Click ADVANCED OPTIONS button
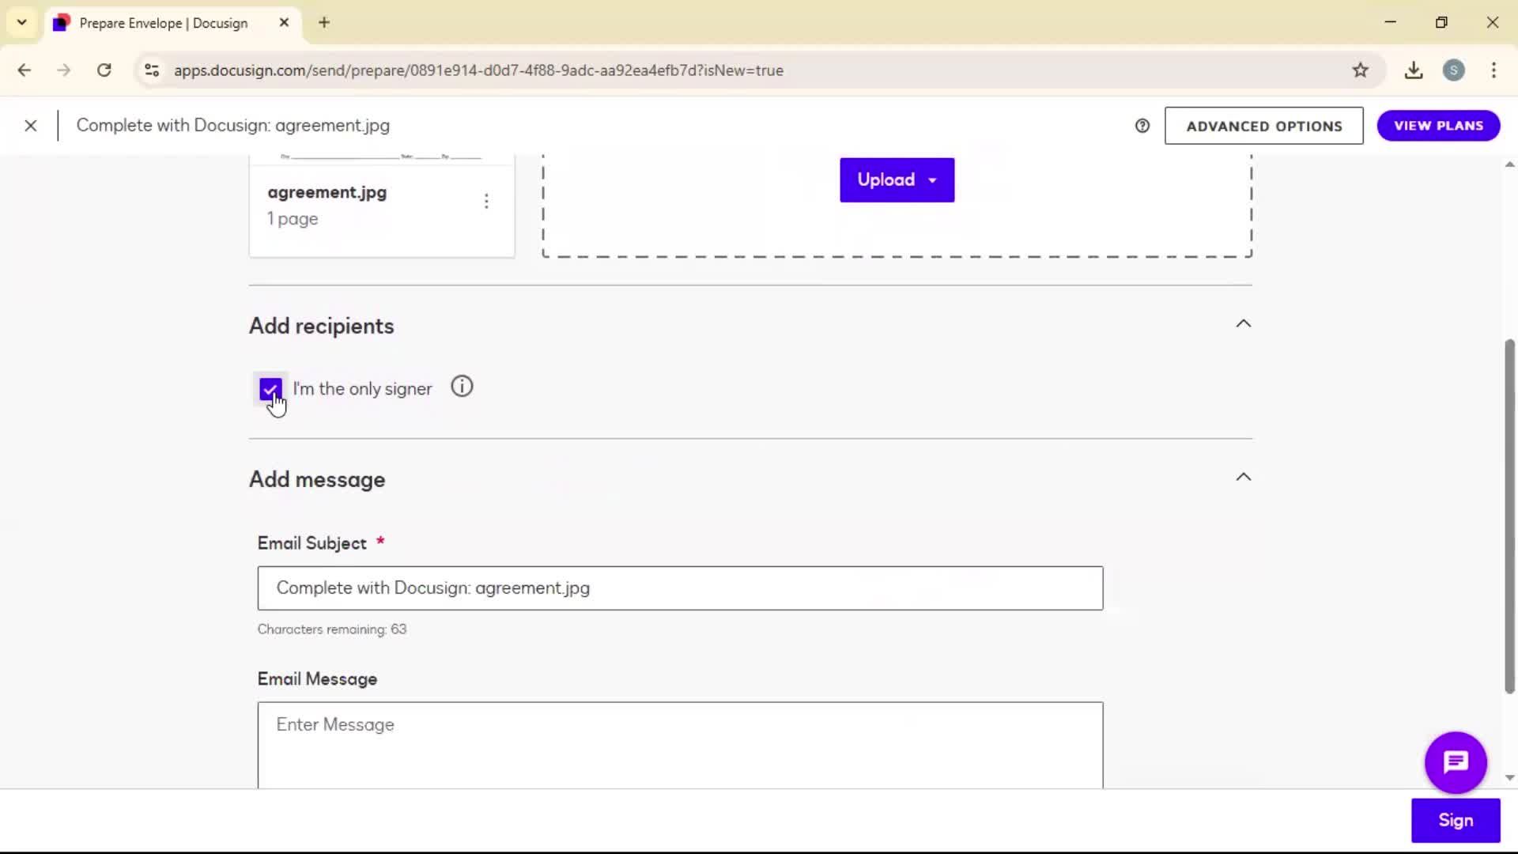This screenshot has width=1518, height=854. pos(1263,126)
